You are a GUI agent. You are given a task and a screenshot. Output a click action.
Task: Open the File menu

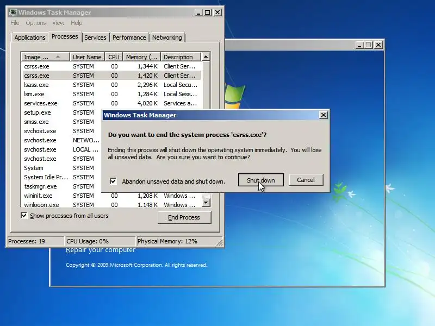coord(15,23)
